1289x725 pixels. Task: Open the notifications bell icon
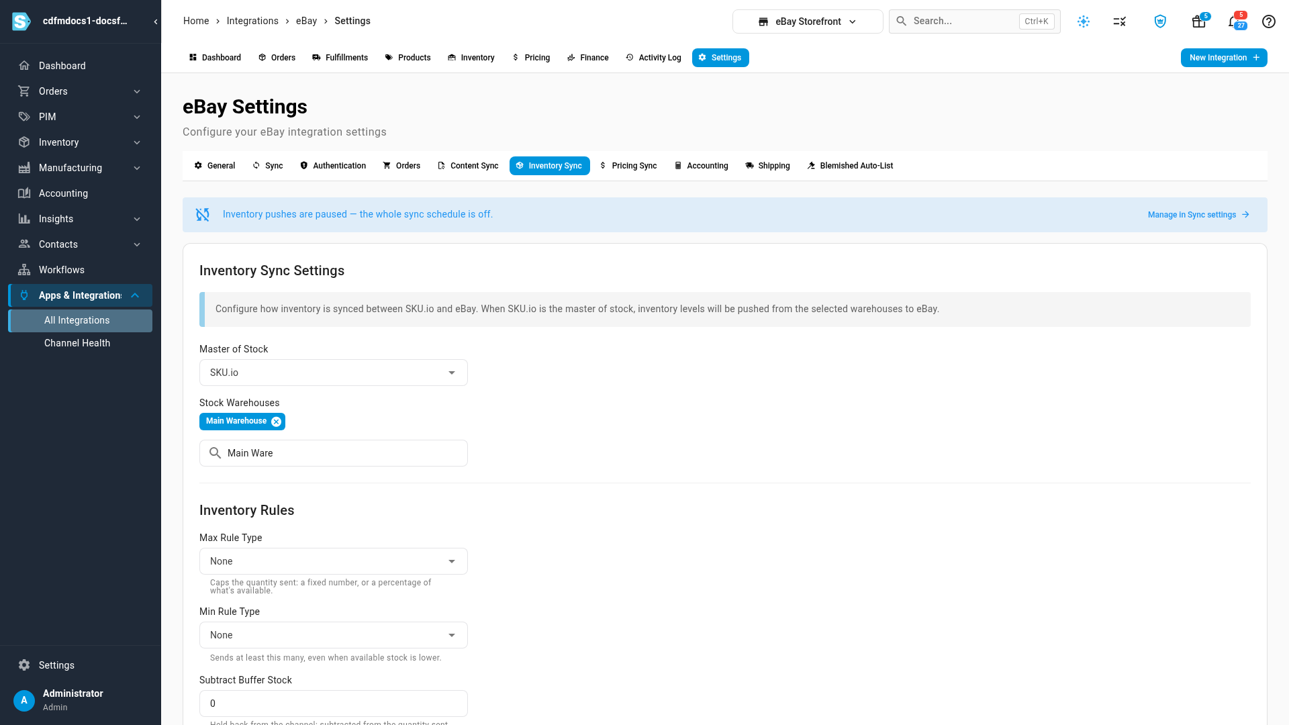click(x=1235, y=21)
